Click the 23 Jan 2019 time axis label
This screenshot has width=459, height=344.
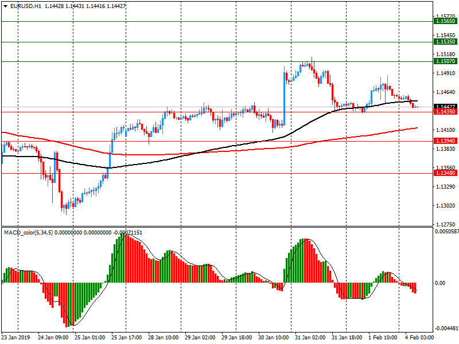pyautogui.click(x=16, y=337)
